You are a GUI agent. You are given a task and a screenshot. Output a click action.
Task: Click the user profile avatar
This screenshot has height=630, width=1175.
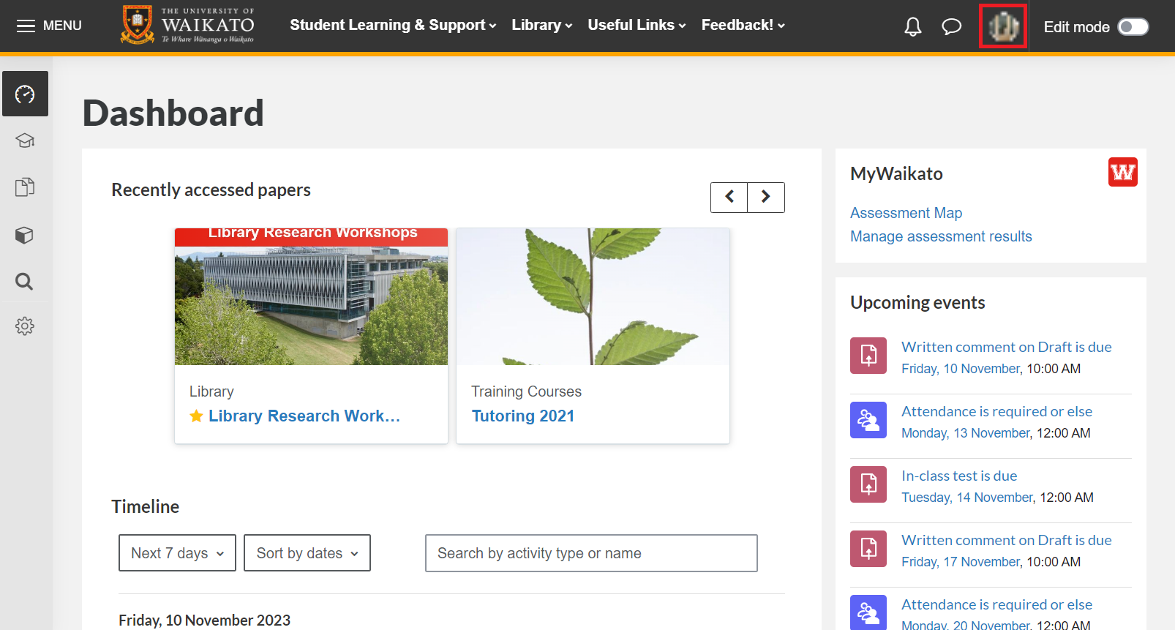(x=1003, y=26)
